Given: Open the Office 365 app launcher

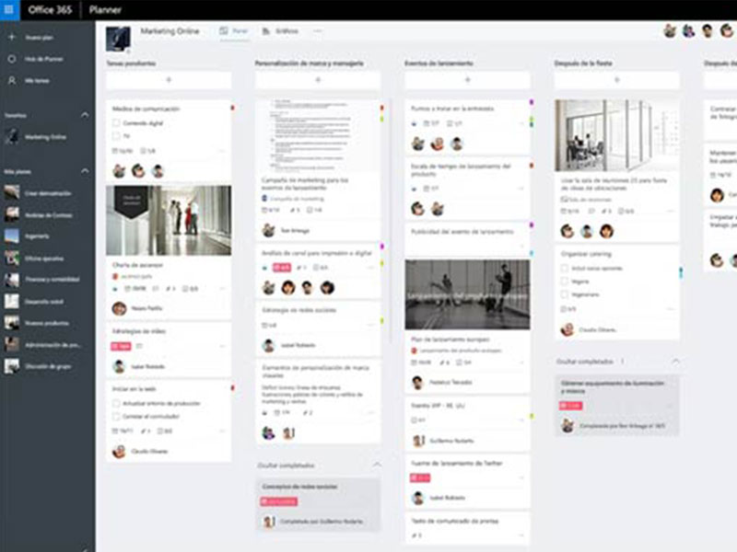Looking at the screenshot, I should 7,7.
